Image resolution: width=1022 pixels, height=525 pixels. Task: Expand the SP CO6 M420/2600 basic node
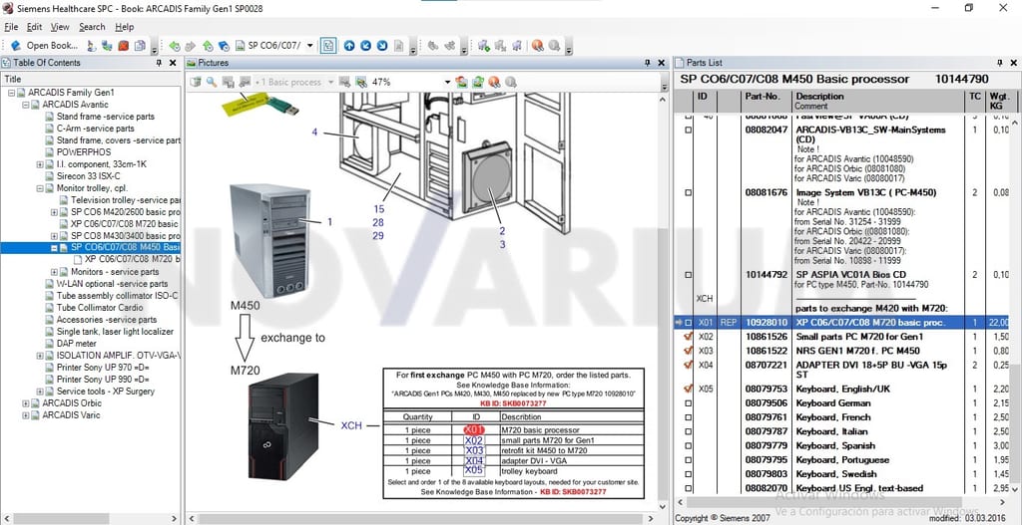tap(55, 212)
